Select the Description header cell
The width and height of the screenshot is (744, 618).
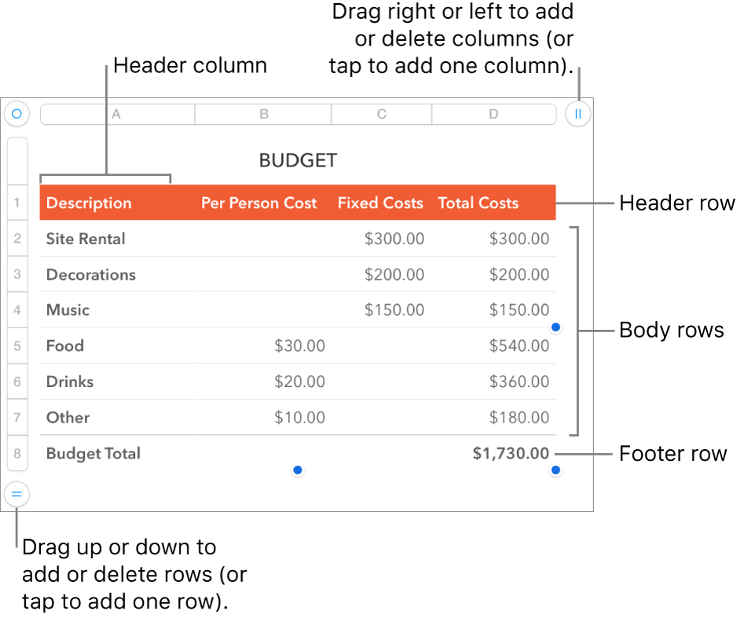click(x=117, y=203)
